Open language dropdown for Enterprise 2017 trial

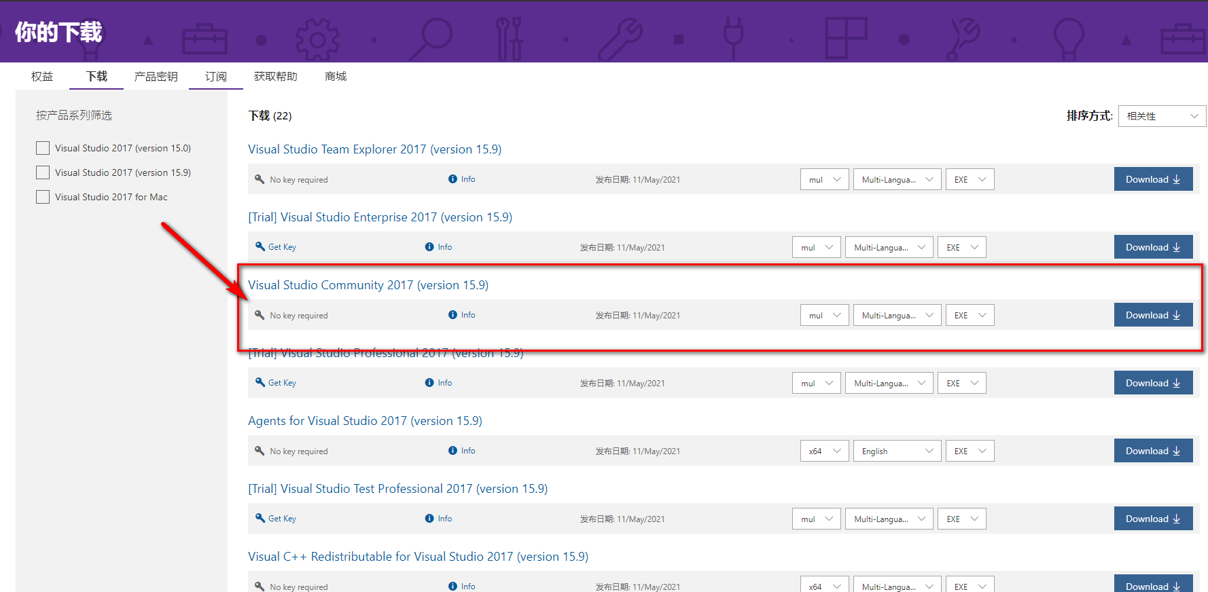tap(889, 247)
